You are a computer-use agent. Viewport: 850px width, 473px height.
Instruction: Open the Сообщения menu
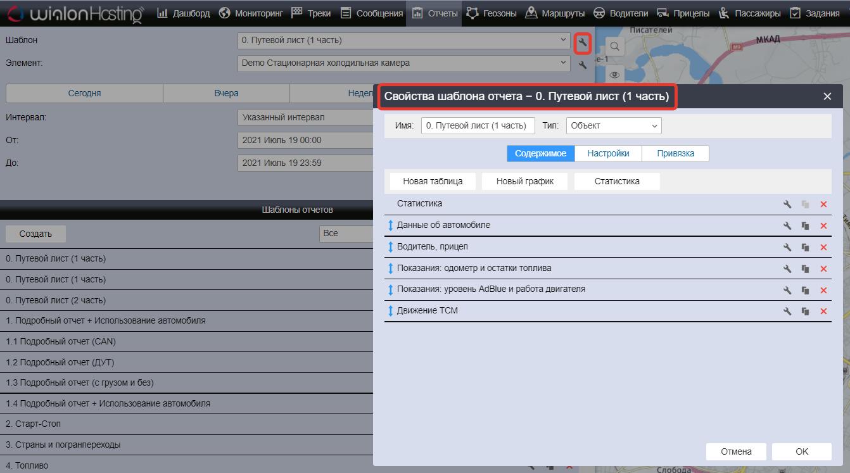(x=371, y=13)
